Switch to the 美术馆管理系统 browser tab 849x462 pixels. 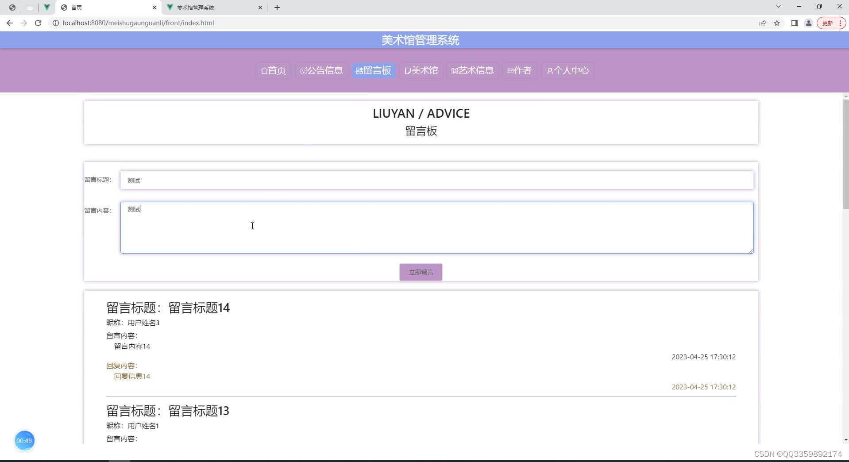pos(214,8)
